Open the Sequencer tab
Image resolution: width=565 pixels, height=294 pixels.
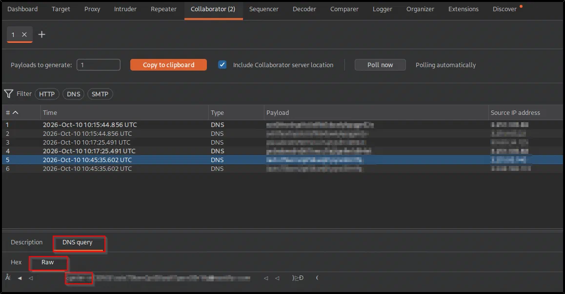coord(264,9)
